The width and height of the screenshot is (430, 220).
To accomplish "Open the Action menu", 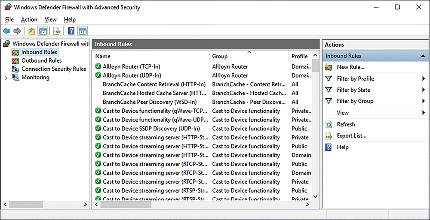I will click(29, 19).
